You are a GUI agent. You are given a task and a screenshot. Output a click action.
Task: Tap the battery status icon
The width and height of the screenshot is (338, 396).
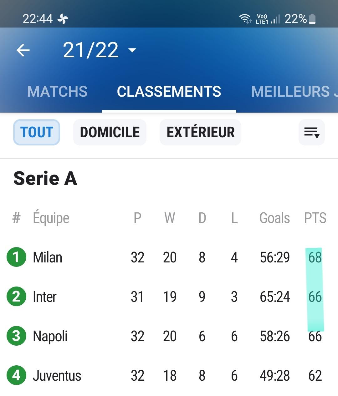click(x=312, y=19)
